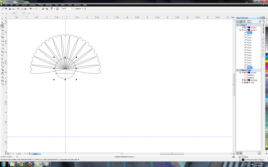Collapse the Page 1 tree node
Screen dimensions: 268x167
238,25
